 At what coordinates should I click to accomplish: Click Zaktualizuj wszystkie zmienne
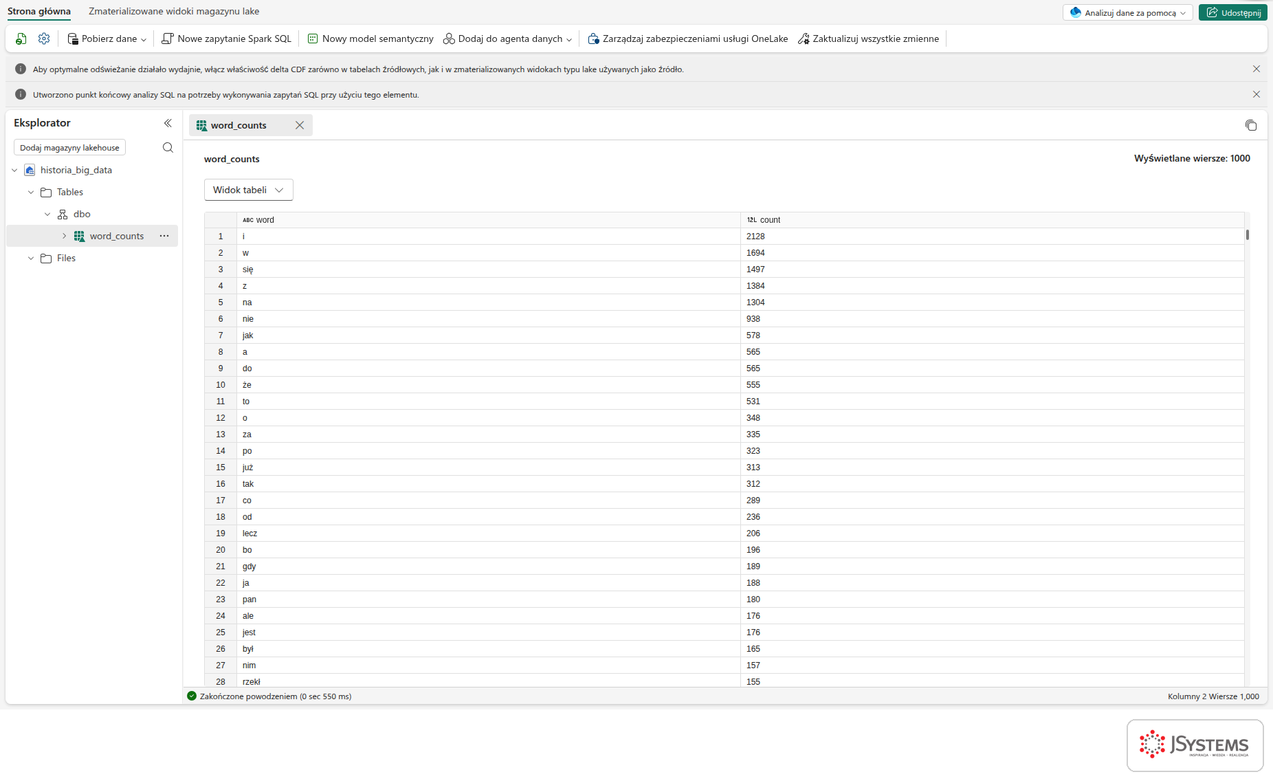click(868, 39)
